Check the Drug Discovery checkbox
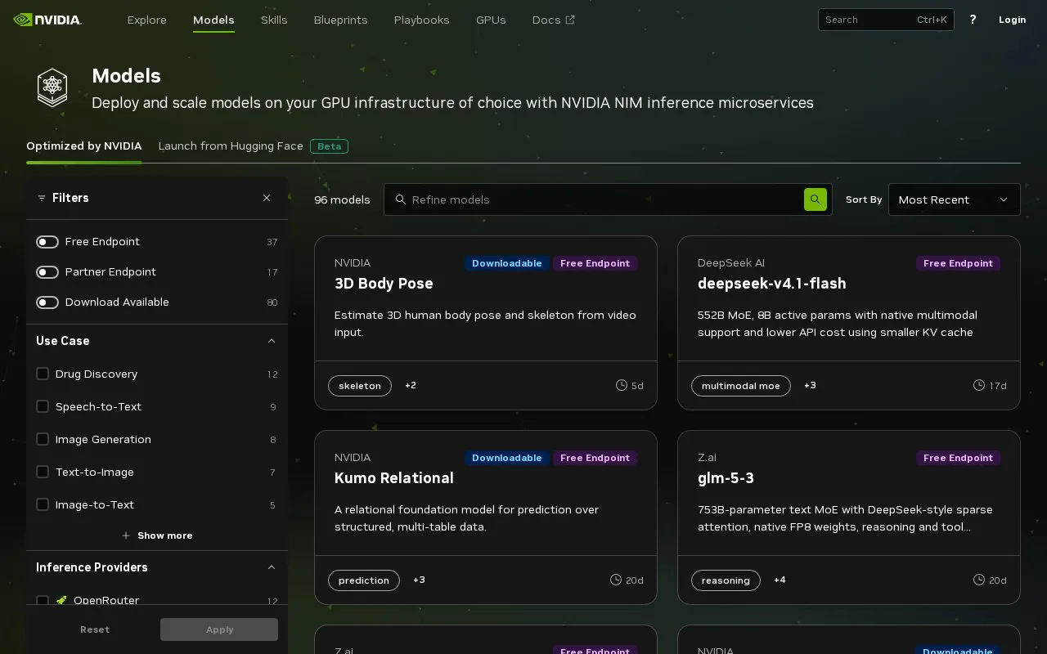The image size is (1047, 654). (x=43, y=374)
